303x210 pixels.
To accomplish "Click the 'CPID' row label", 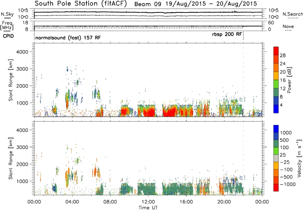I will (8, 36).
